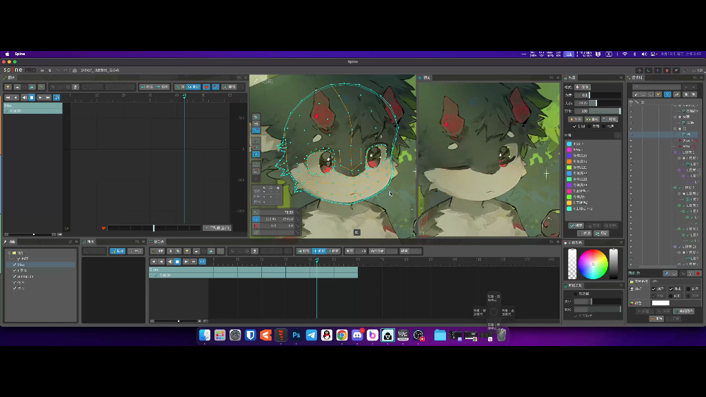Open Finder from the Dock
This screenshot has width=706, height=397.
click(204, 335)
